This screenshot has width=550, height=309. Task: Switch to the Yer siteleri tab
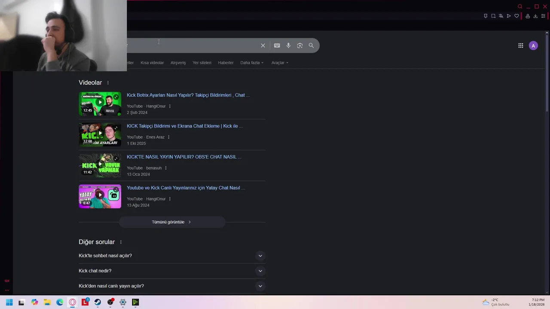coord(202,63)
